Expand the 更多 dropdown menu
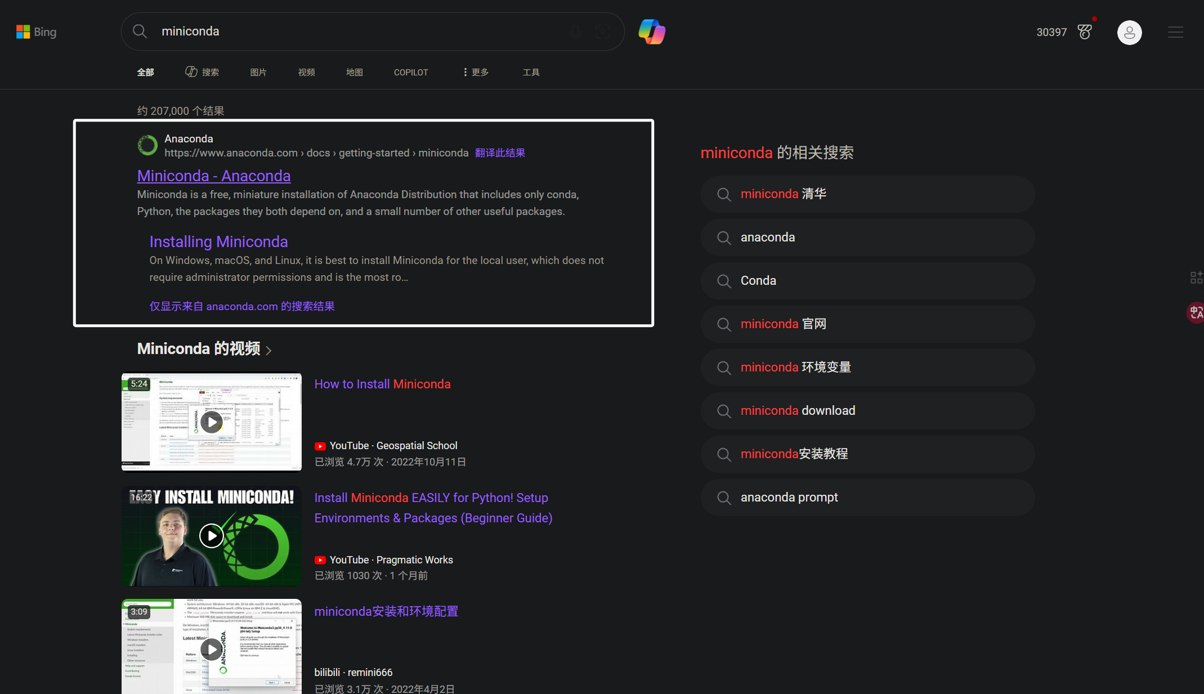Image resolution: width=1204 pixels, height=694 pixels. pos(476,72)
